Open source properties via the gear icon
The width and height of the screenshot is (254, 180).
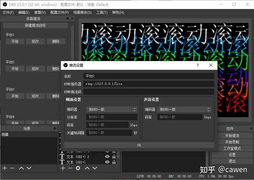point(78,168)
